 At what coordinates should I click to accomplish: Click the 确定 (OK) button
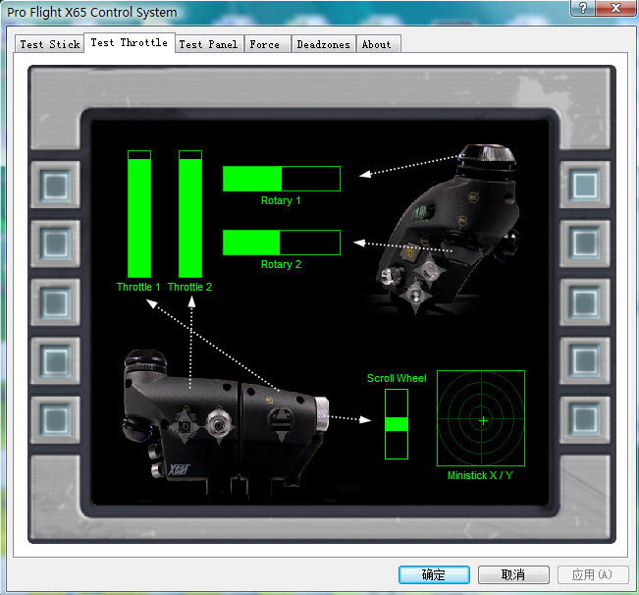pos(434,574)
